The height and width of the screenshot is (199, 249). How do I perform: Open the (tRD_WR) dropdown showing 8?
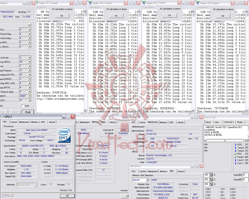point(30,83)
